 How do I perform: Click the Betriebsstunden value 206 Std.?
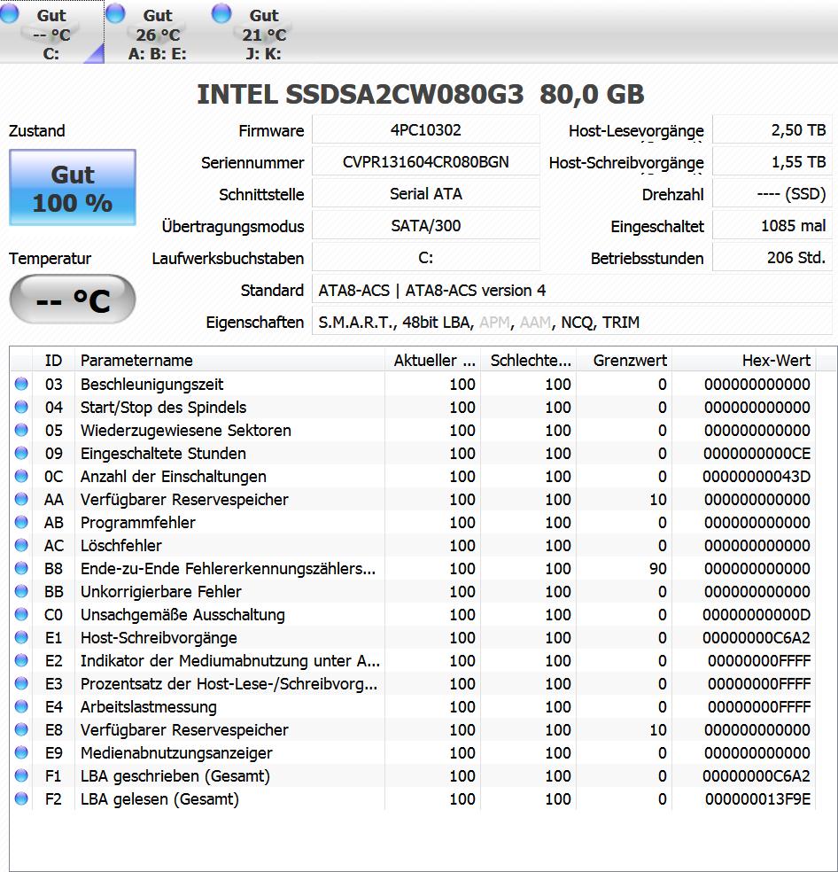point(772,258)
